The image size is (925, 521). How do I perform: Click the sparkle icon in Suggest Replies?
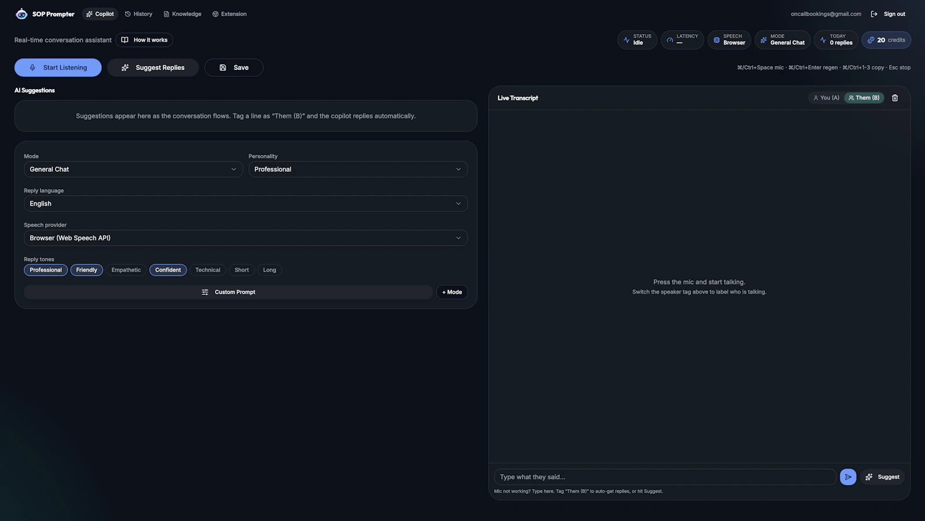point(125,68)
